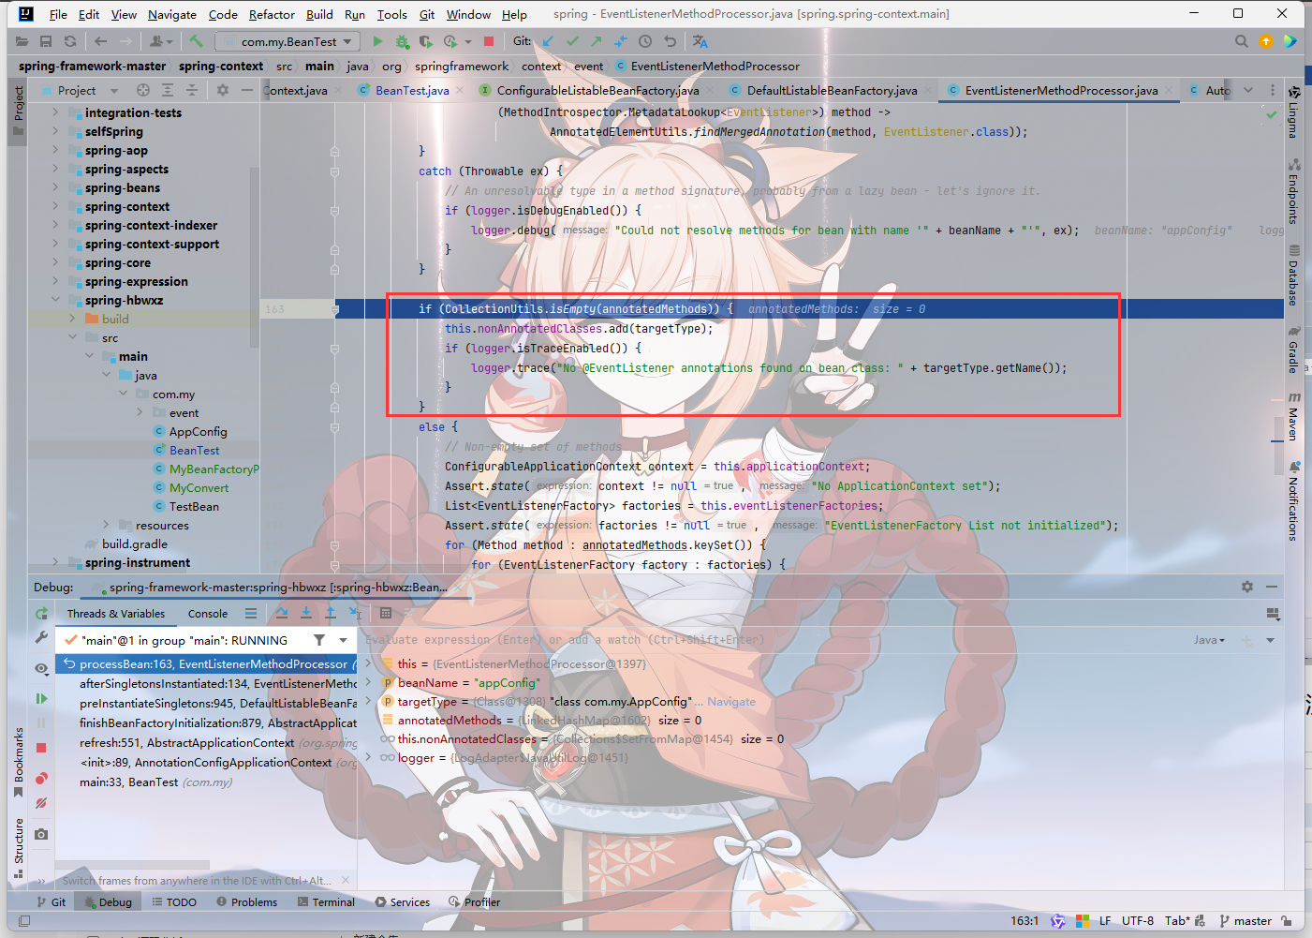Expand the targetType variable node
Screen dimensions: 1312x938
pyautogui.click(x=368, y=701)
